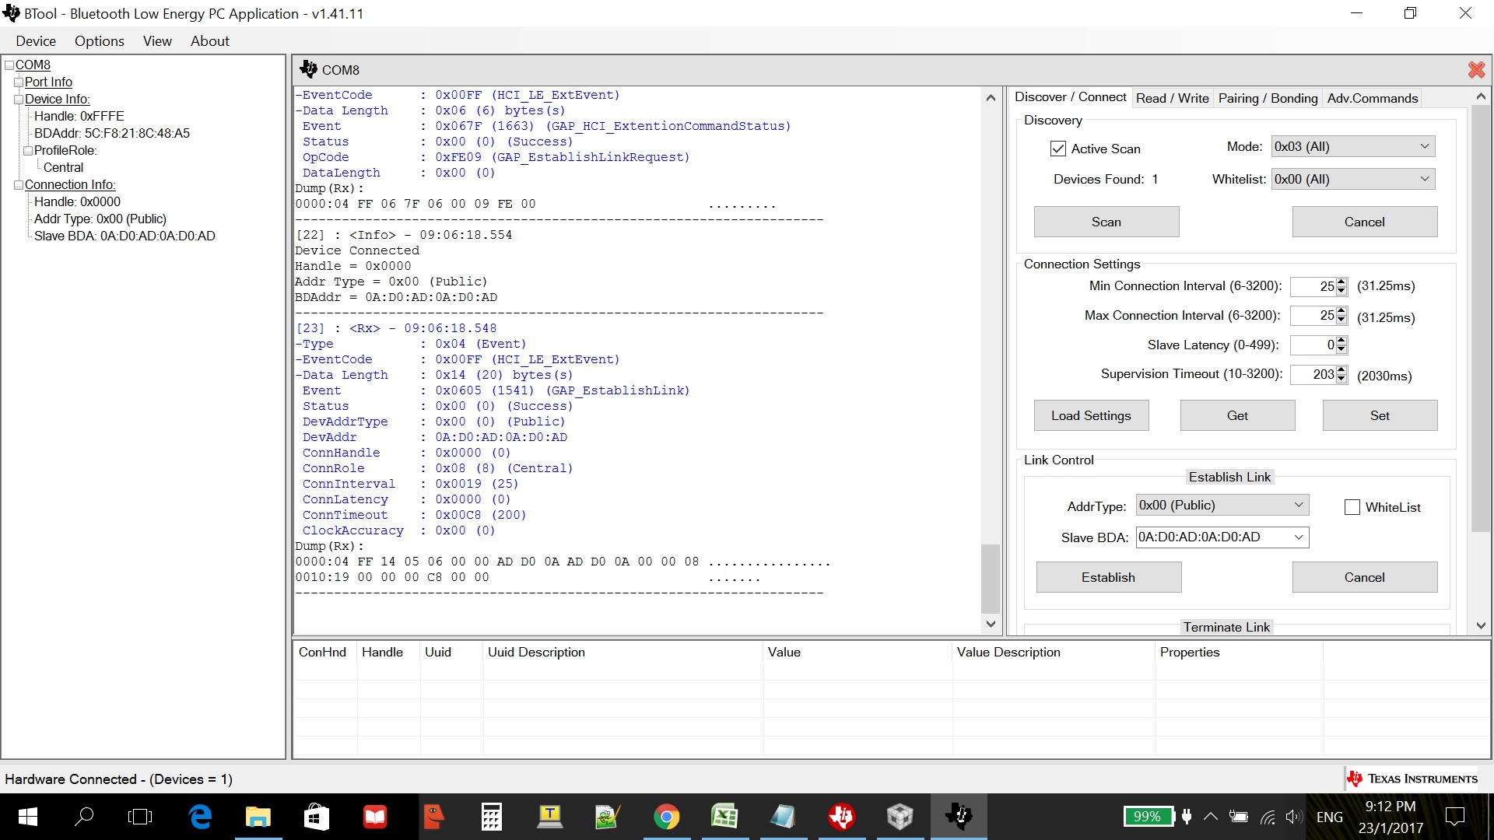Image resolution: width=1494 pixels, height=840 pixels.
Task: Click the BTool COM8 panel header icon
Action: point(308,69)
